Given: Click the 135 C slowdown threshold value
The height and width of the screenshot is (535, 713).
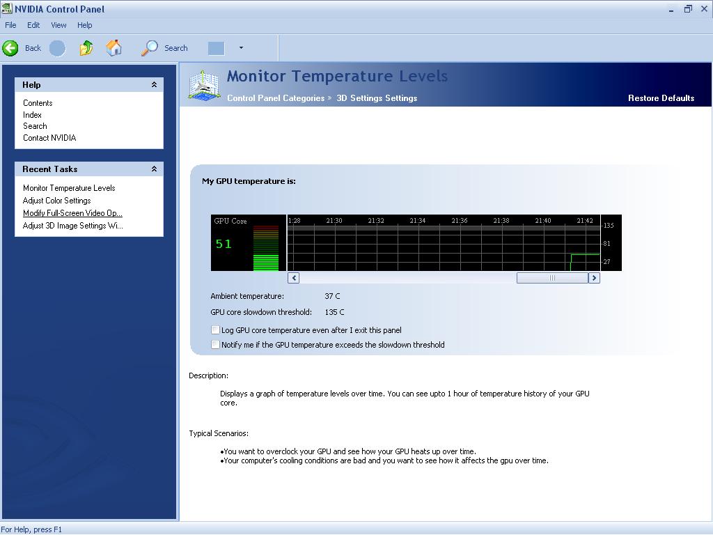Looking at the screenshot, I should click(335, 312).
